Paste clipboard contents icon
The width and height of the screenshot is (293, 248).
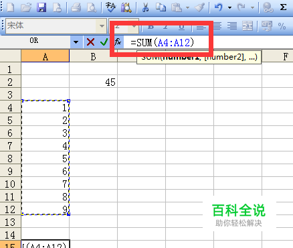point(177,7)
